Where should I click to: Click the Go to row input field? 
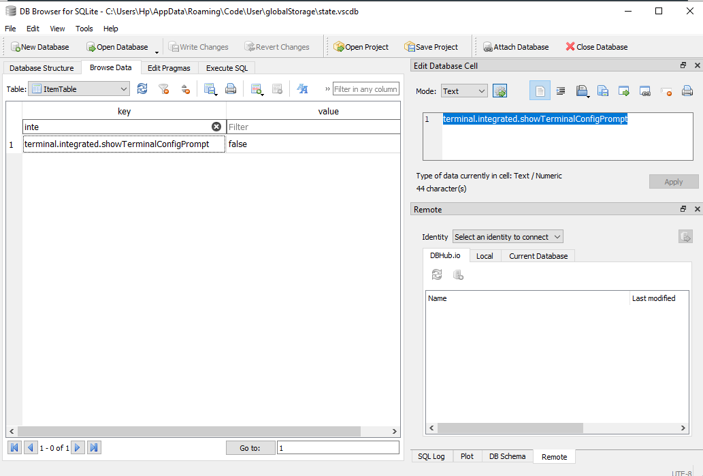tap(338, 447)
